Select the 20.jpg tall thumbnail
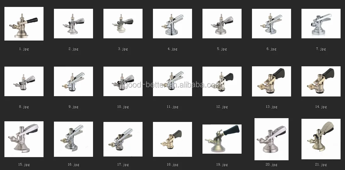345x170 pixels. point(272,139)
